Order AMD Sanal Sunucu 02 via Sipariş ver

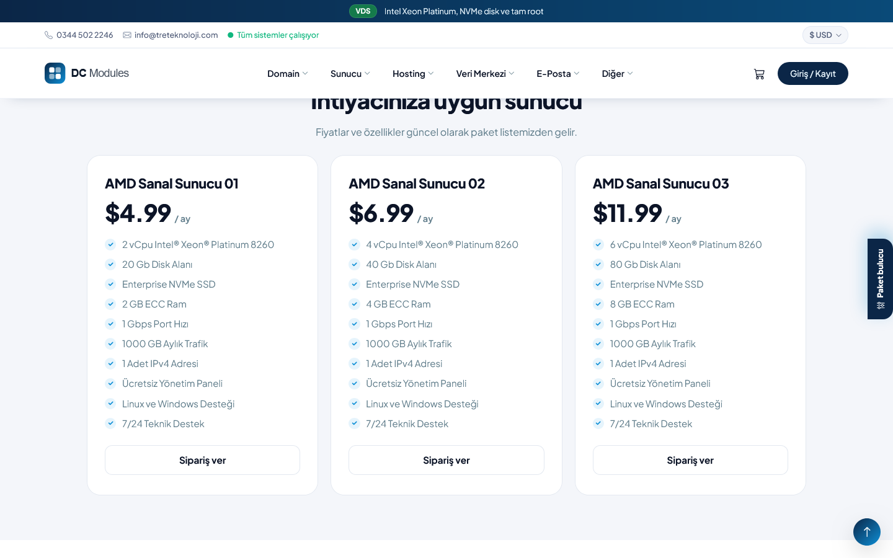446,460
